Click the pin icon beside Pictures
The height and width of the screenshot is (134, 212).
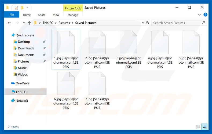(x=44, y=61)
